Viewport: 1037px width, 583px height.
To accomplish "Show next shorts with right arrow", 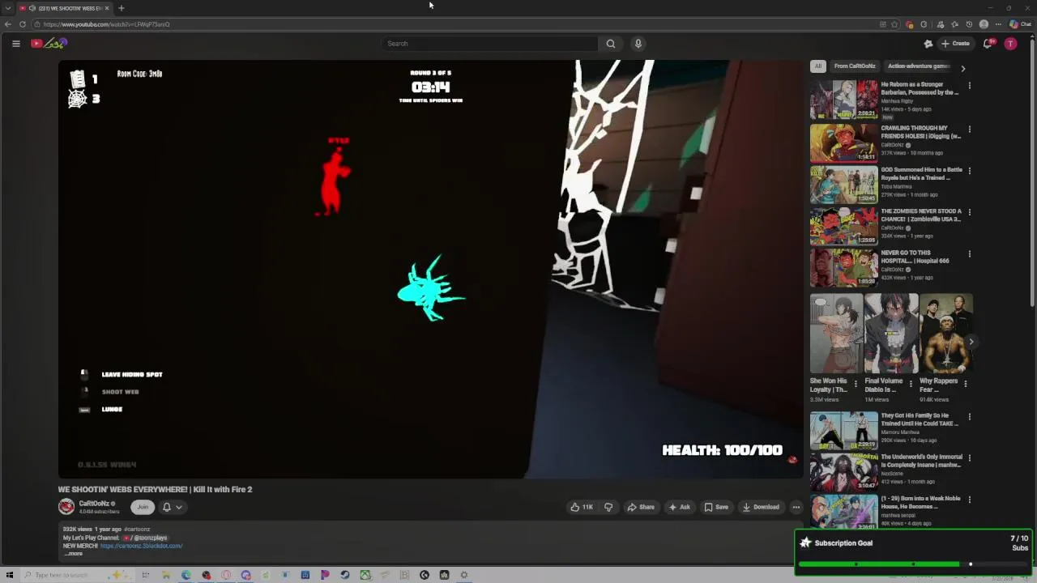I will pyautogui.click(x=971, y=342).
